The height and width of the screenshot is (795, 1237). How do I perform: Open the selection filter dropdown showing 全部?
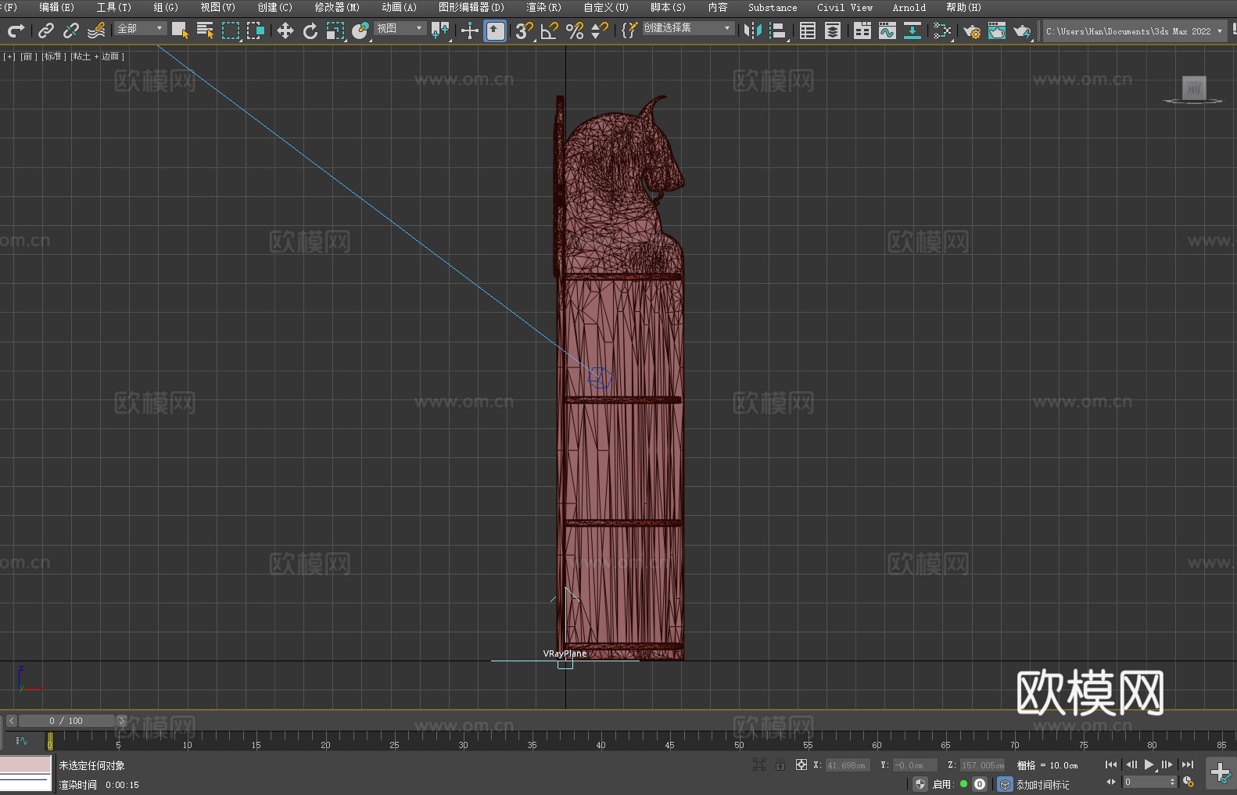140,28
